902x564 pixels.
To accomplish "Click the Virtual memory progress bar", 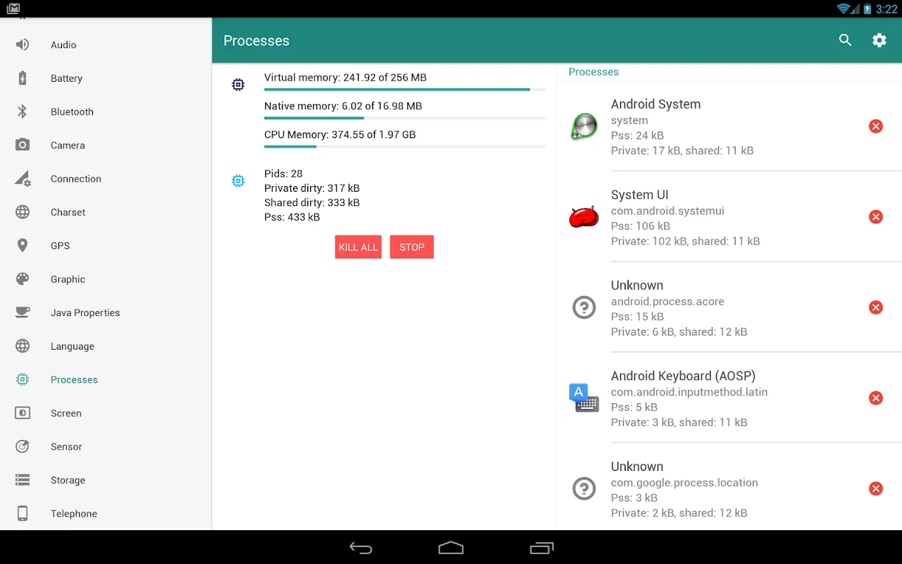I will pyautogui.click(x=404, y=90).
